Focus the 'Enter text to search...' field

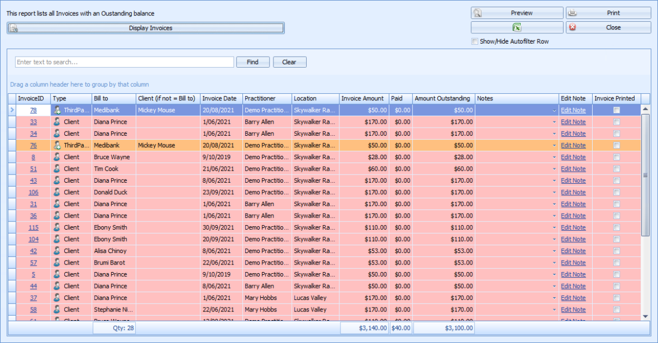[x=124, y=62]
